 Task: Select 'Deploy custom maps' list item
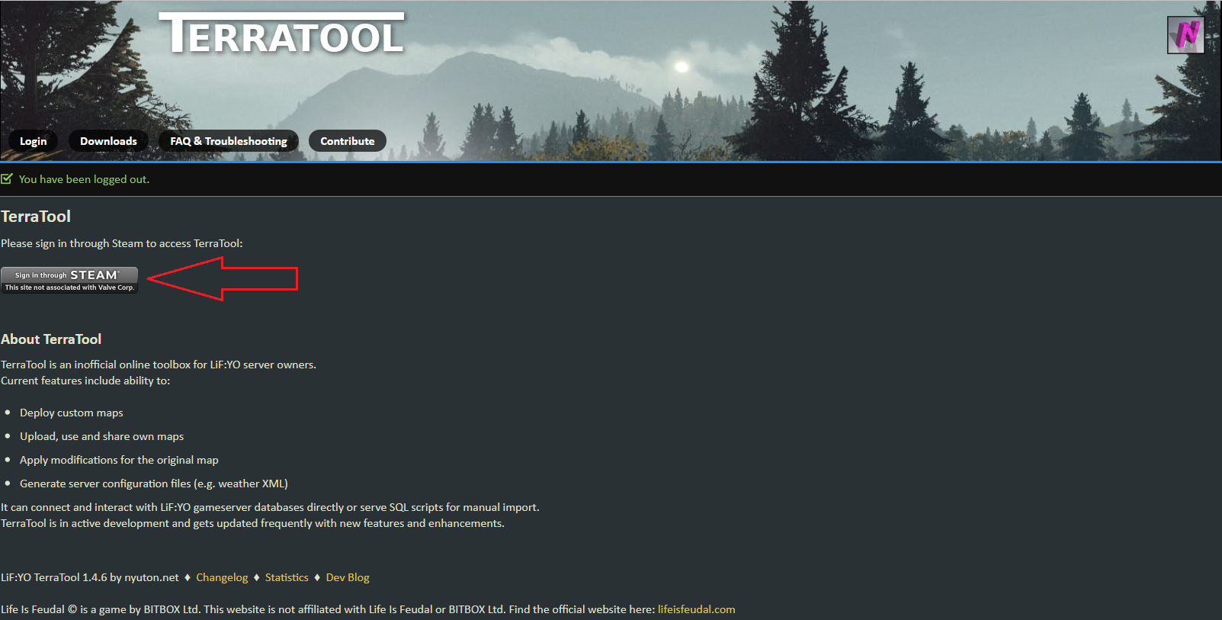(72, 413)
